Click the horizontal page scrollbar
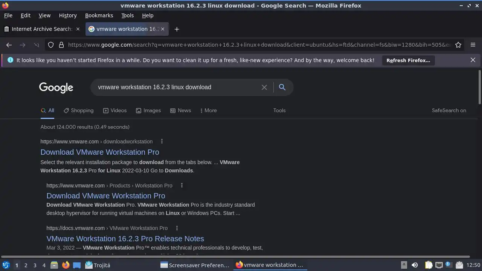Viewport: 482px width, 271px height. [x=235, y=257]
